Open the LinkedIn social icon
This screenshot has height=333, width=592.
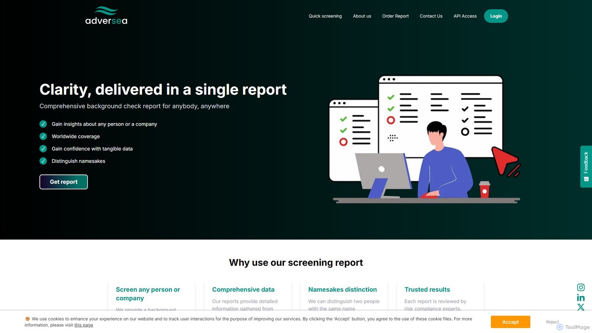coord(581,297)
